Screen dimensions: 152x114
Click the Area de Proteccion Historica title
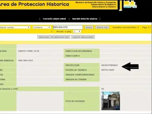tap(35, 4)
